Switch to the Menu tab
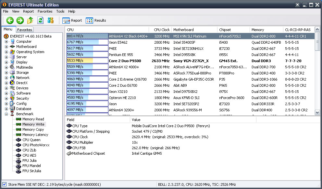This screenshot has width=322, height=189. 8,29
